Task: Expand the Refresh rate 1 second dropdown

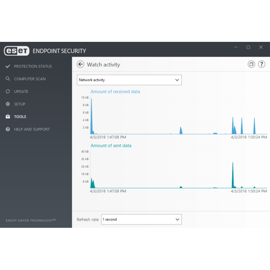Action: [141, 219]
